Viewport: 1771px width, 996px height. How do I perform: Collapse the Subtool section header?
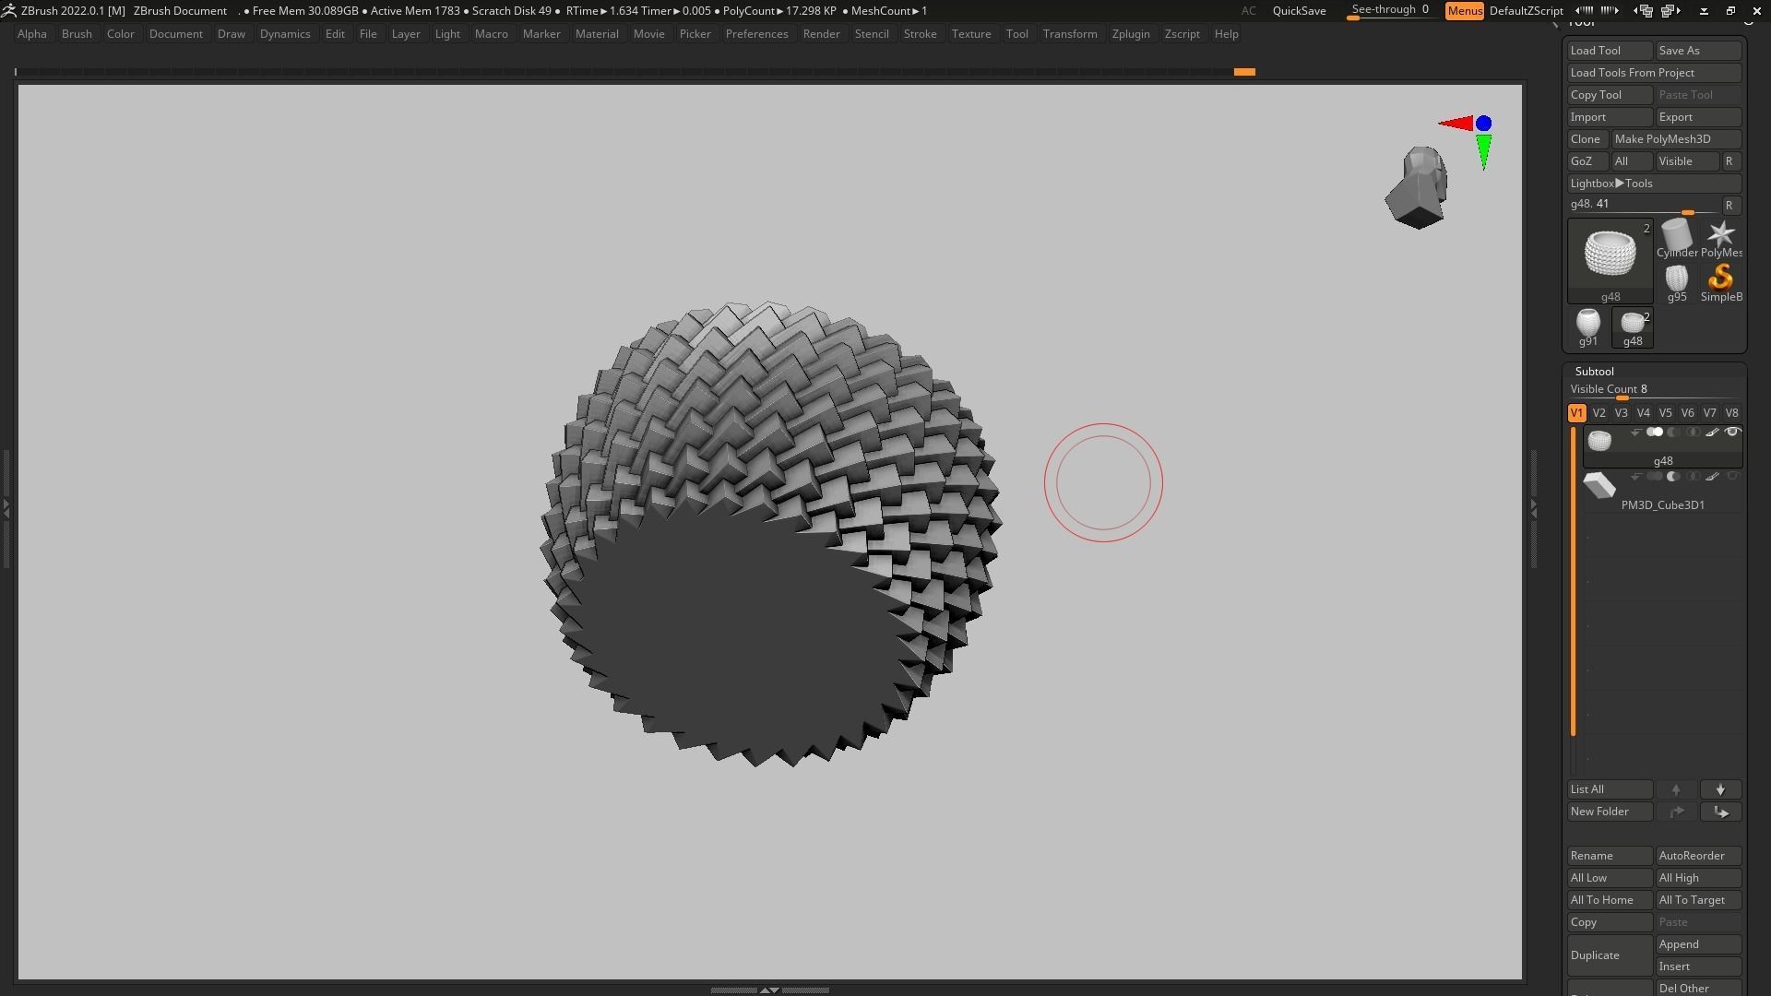click(1594, 372)
